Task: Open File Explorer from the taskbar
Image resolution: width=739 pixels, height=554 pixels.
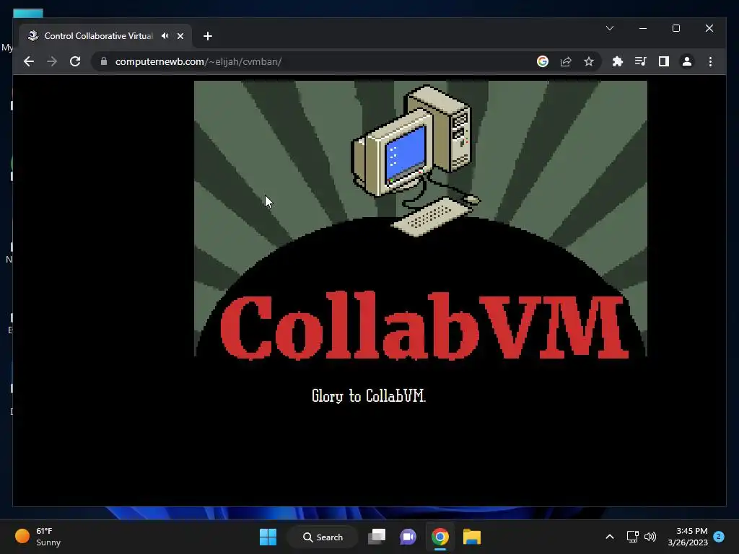Action: click(x=472, y=537)
